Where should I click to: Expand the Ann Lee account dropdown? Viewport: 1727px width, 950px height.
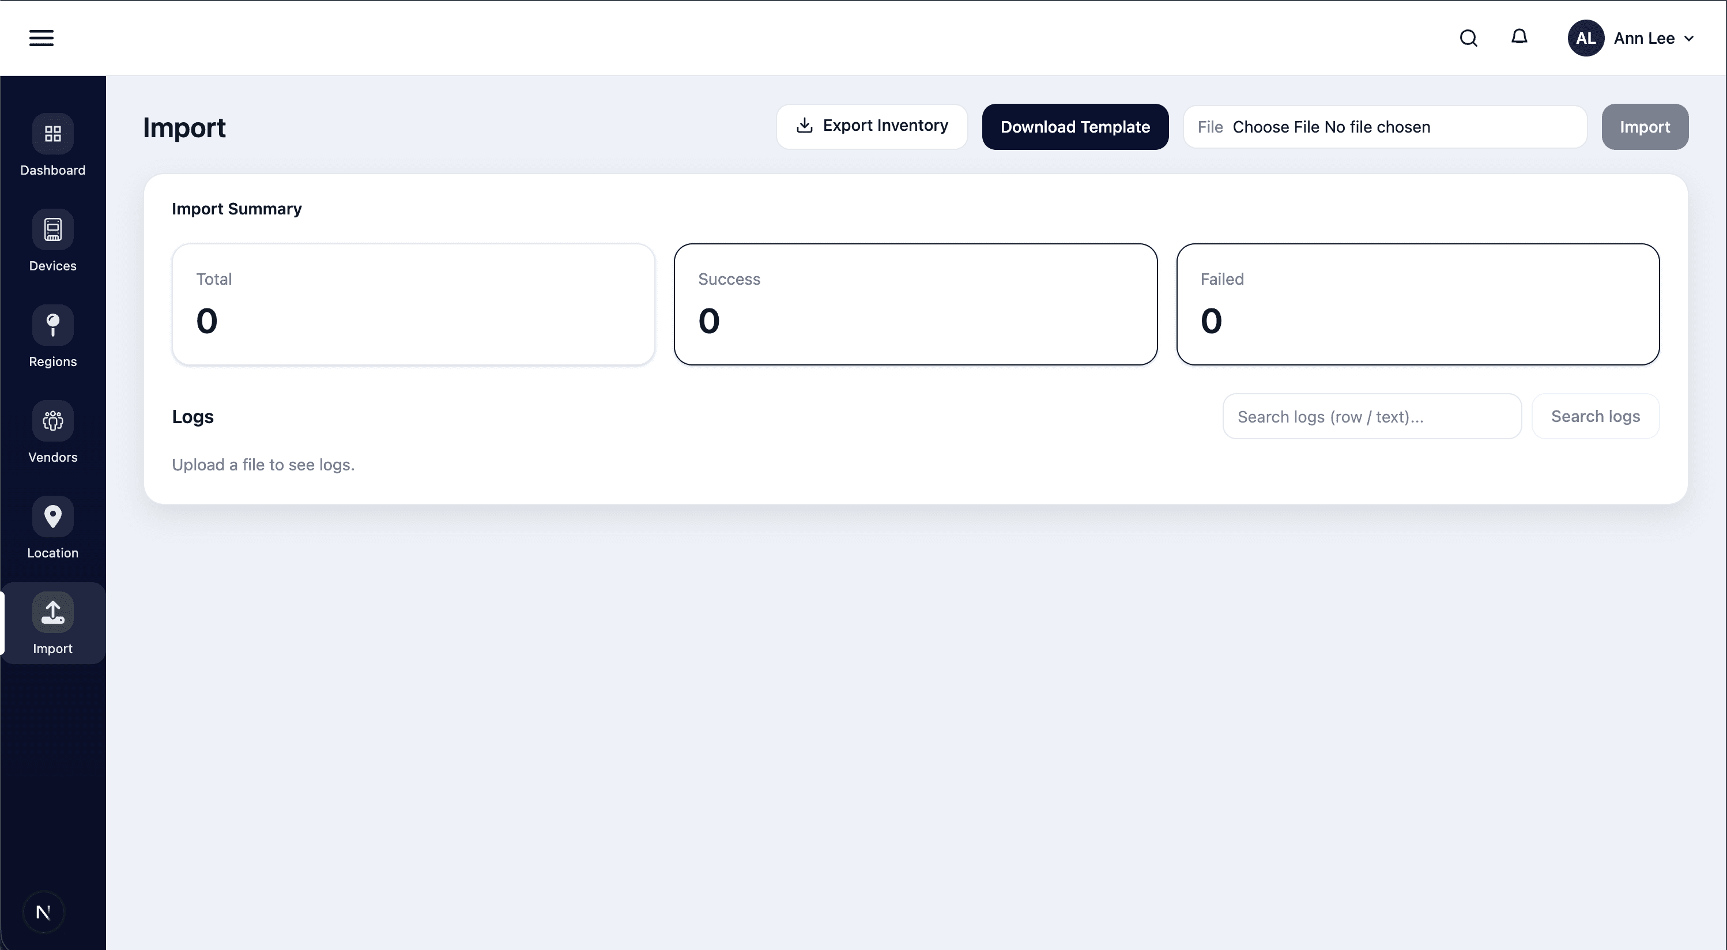(x=1654, y=38)
